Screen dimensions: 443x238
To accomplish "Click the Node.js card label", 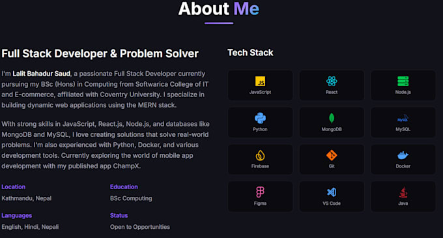I will click(x=403, y=92).
